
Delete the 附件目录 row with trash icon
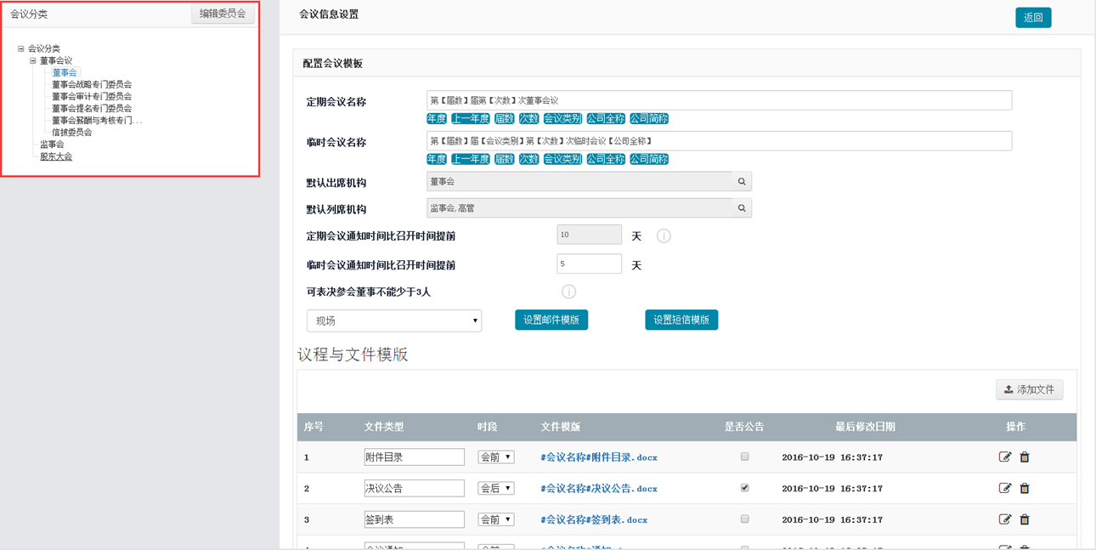(x=1025, y=457)
